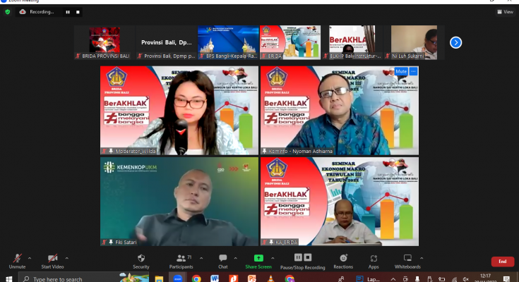Open the Security shield menu
This screenshot has width=519, height=282.
[141, 262]
